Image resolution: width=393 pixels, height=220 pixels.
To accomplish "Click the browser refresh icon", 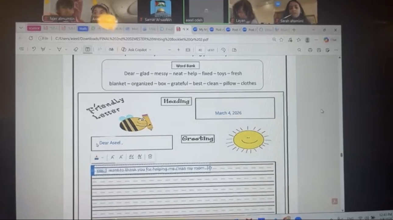I will point(31,38).
